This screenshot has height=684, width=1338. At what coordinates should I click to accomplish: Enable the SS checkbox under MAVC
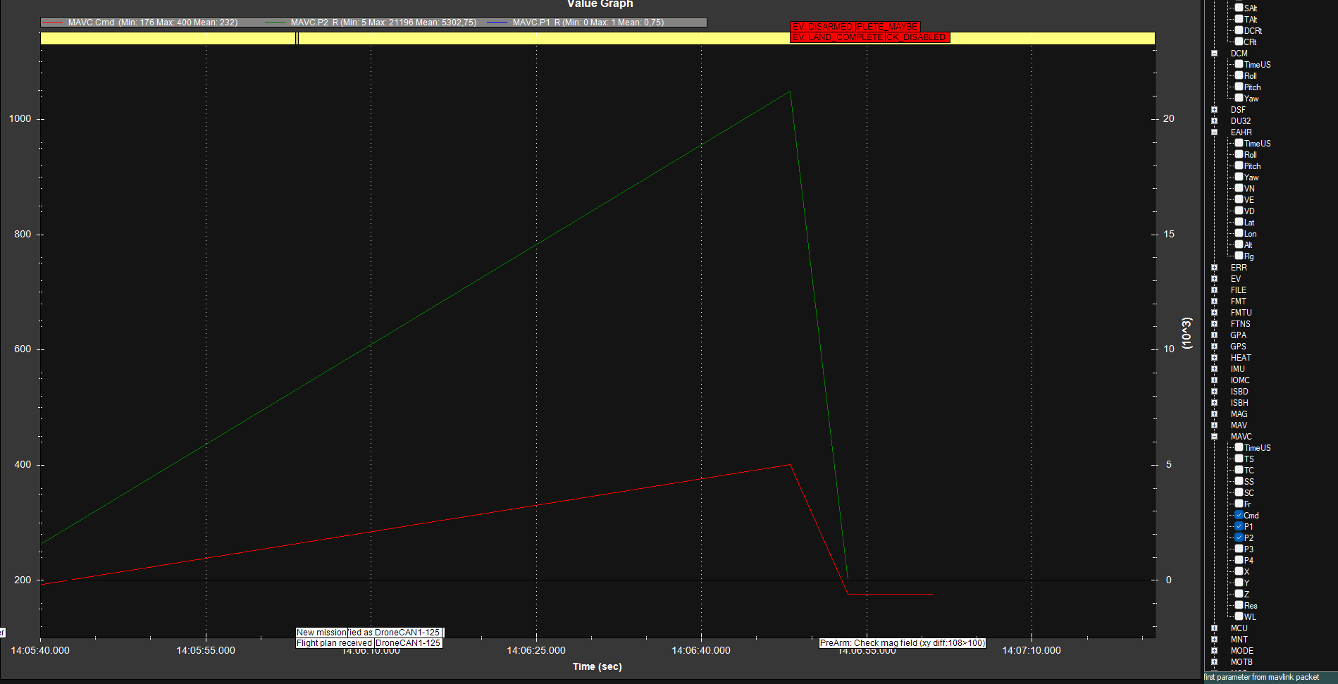[x=1239, y=482]
